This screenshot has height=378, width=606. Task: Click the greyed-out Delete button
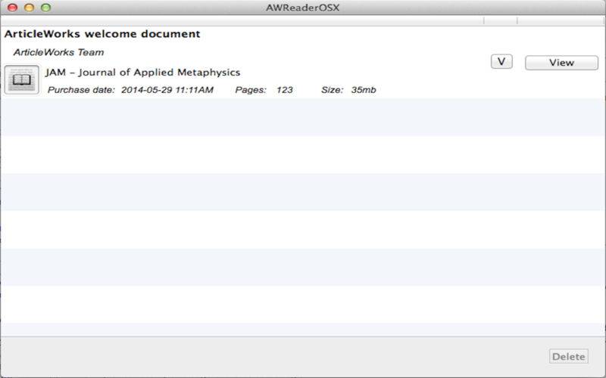(x=569, y=356)
